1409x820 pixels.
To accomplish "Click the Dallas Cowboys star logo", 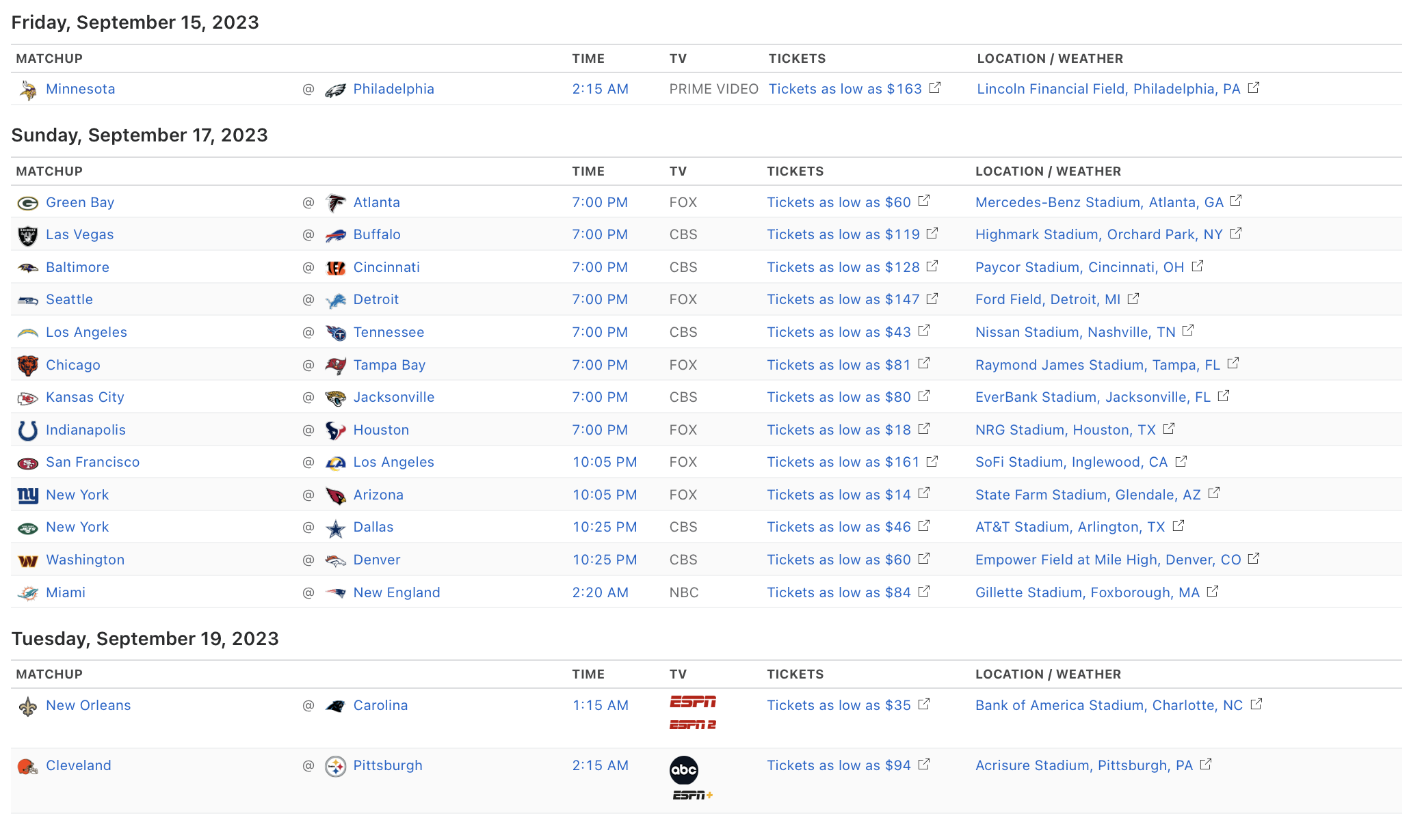I will (x=335, y=528).
